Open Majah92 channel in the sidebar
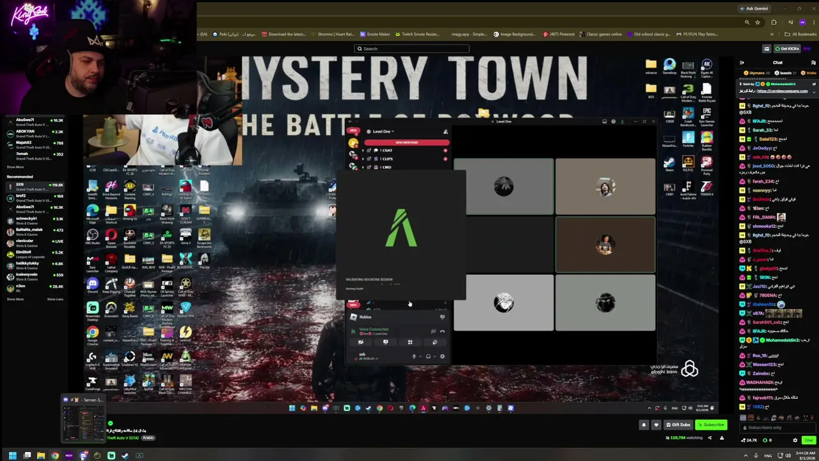 [x=35, y=145]
